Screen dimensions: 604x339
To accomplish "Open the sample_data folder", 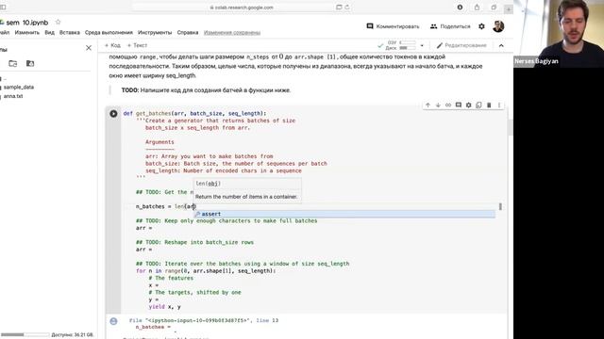I will pos(19,88).
